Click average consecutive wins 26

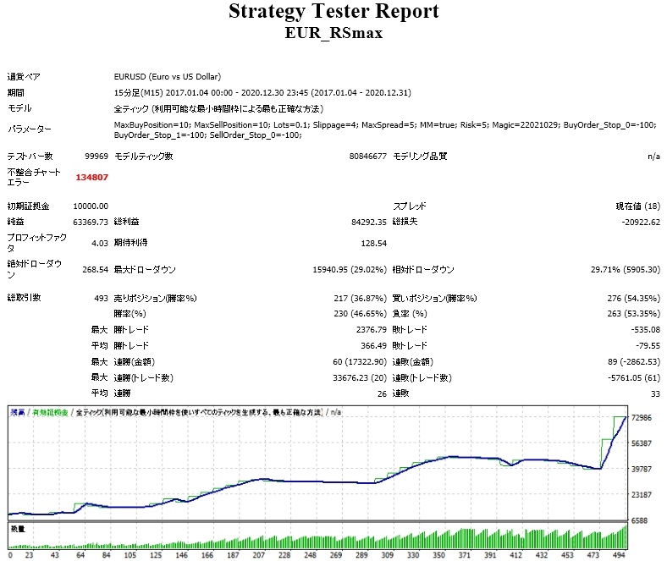click(x=382, y=393)
